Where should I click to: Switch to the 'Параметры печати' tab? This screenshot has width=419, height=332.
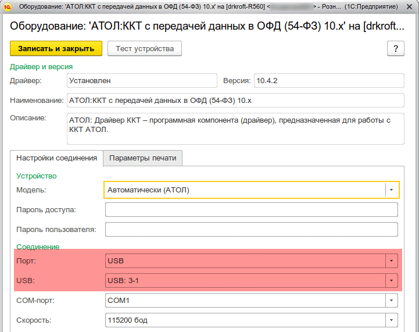(143, 158)
